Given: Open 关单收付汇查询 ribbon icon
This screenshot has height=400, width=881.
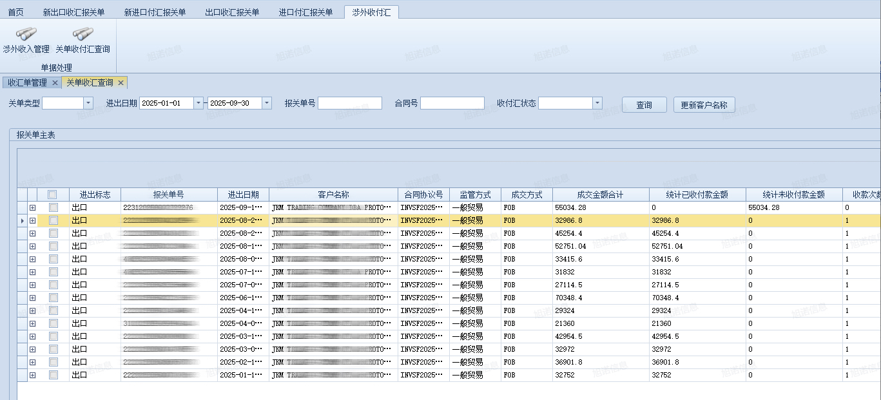Looking at the screenshot, I should (82, 40).
